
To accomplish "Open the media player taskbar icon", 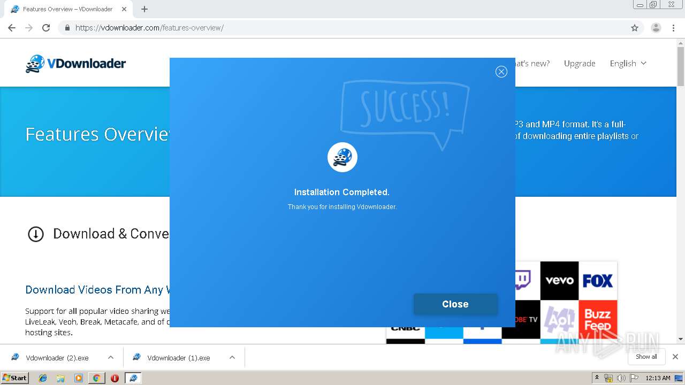I will [79, 378].
